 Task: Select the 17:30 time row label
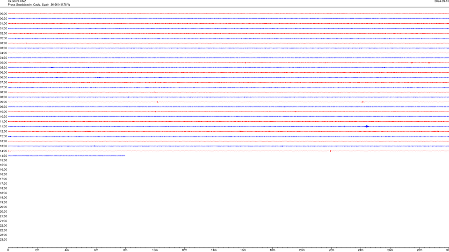point(3,184)
